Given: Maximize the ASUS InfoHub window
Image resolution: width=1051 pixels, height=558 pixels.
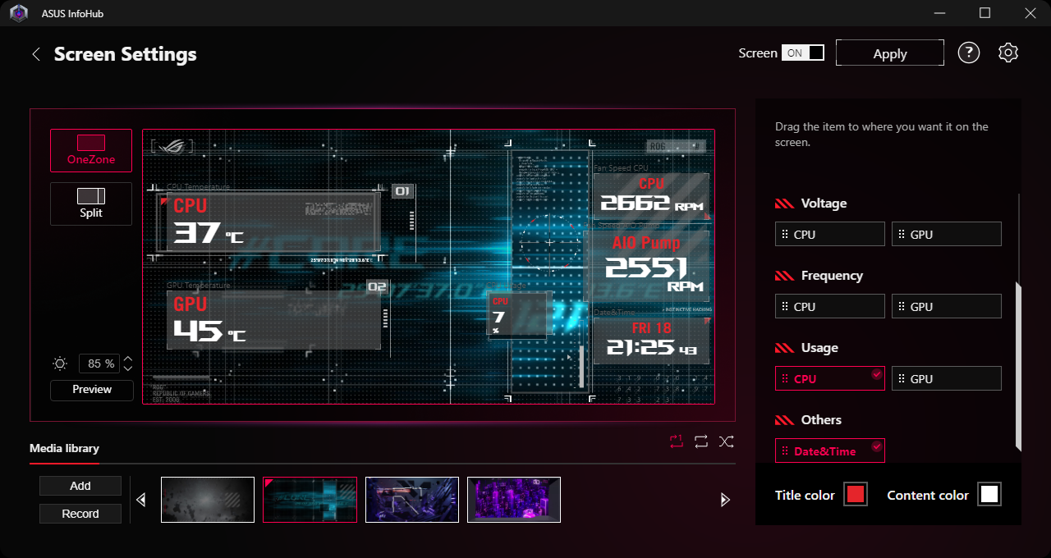Looking at the screenshot, I should point(984,13).
